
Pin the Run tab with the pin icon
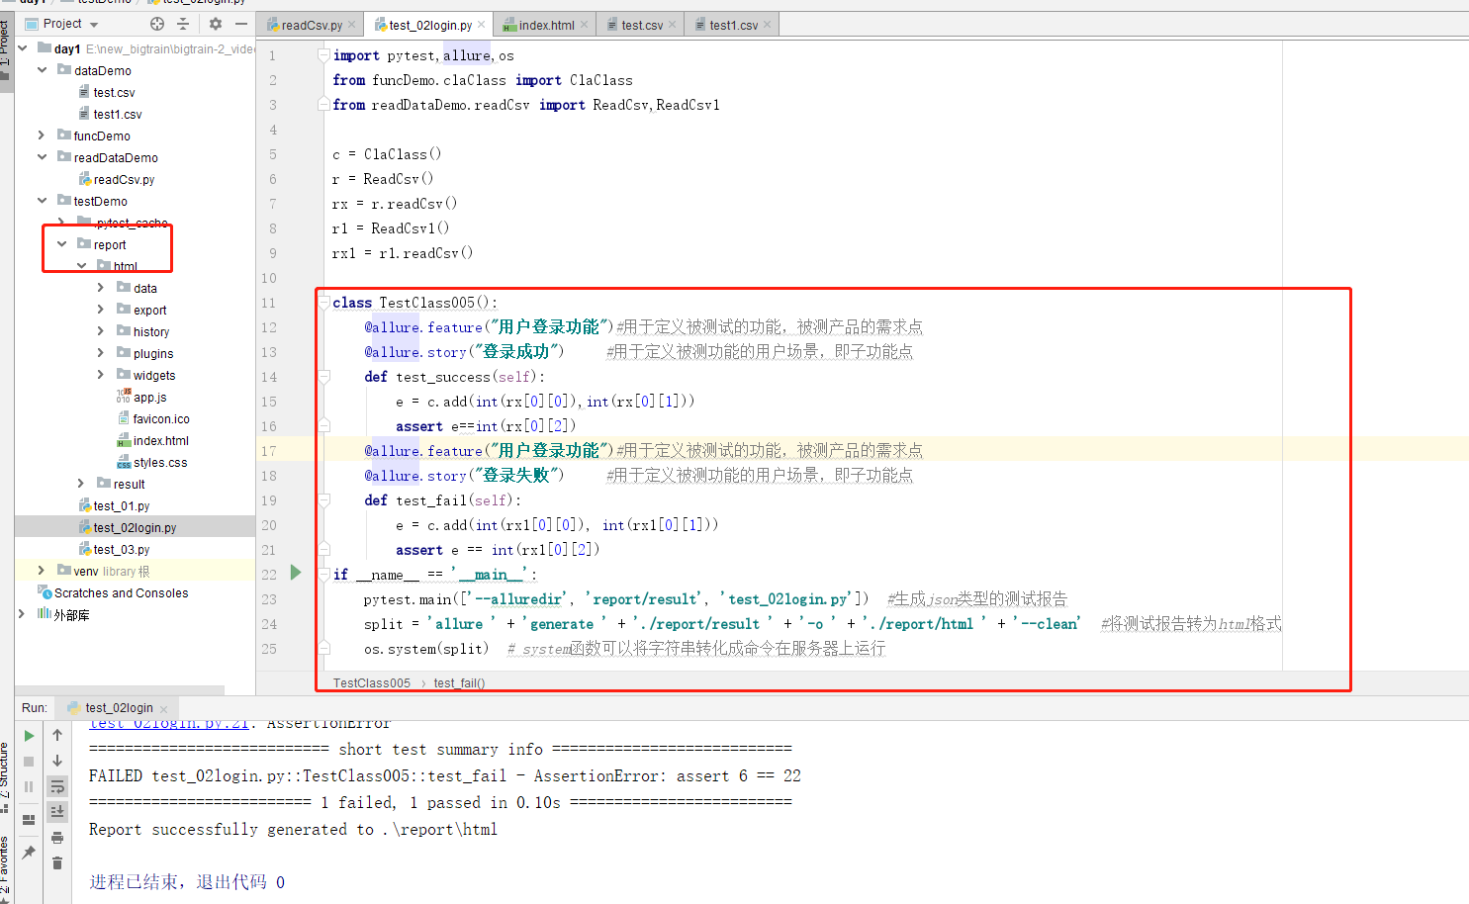click(x=29, y=853)
